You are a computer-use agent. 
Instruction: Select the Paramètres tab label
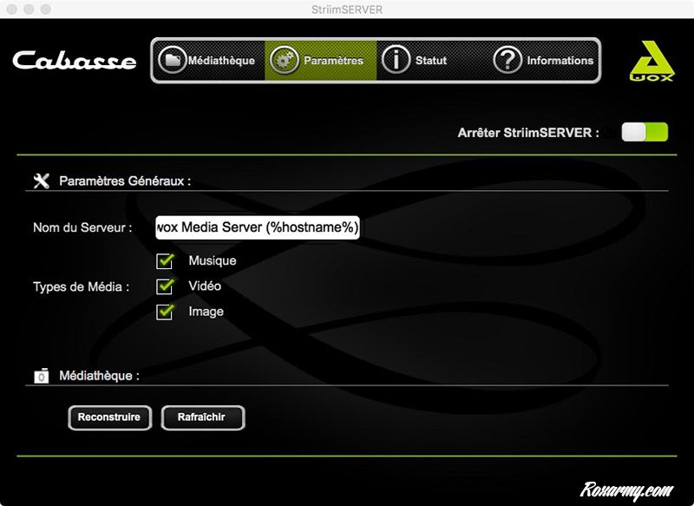tap(333, 61)
